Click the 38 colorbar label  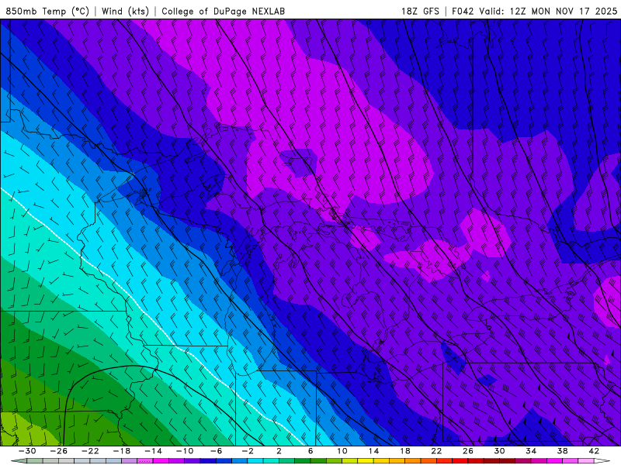(562, 451)
